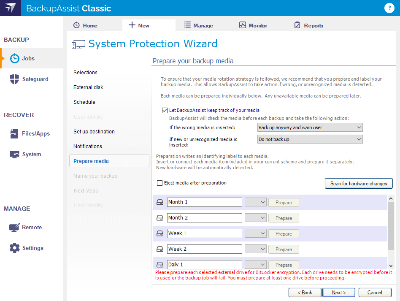This screenshot has height=301, width=400.
Task: Open the unrecognized media action dropdown
Action: coord(310,139)
